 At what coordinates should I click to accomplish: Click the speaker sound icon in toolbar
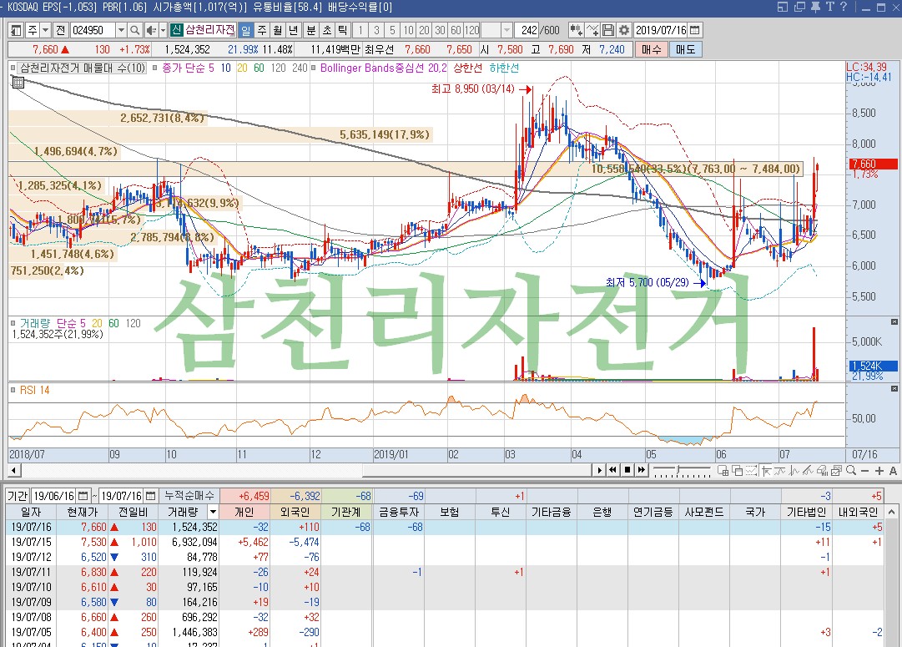pyautogui.click(x=151, y=30)
